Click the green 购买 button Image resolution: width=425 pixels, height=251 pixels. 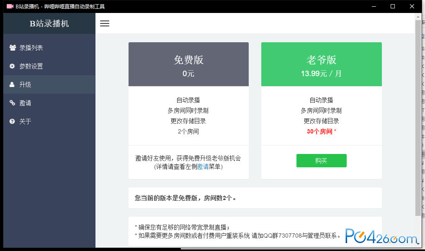pyautogui.click(x=322, y=161)
